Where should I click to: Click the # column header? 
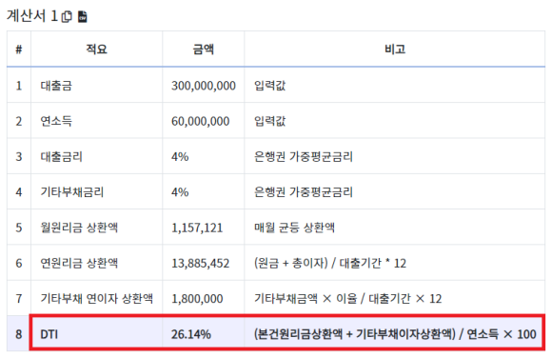pos(19,50)
